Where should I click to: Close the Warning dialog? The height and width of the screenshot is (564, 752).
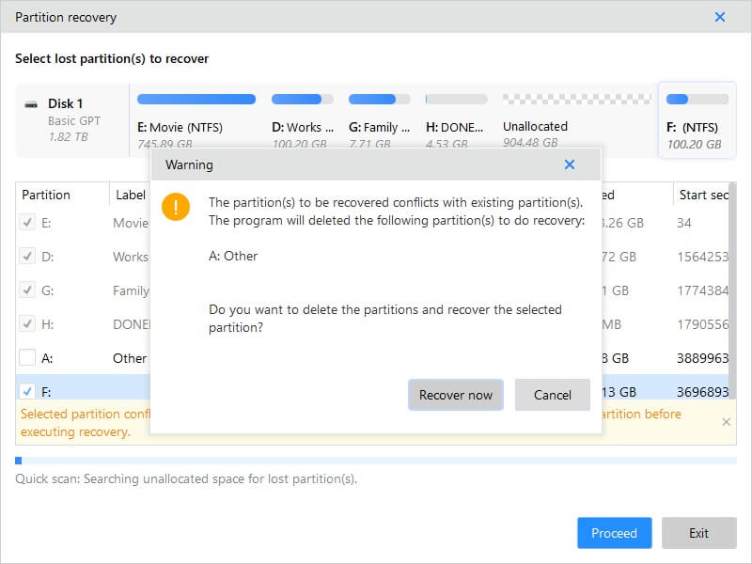tap(570, 164)
